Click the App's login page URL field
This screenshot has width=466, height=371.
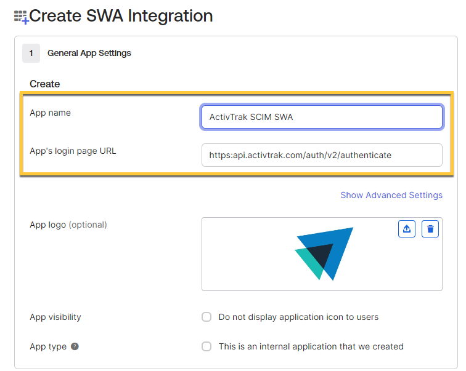tap(322, 155)
